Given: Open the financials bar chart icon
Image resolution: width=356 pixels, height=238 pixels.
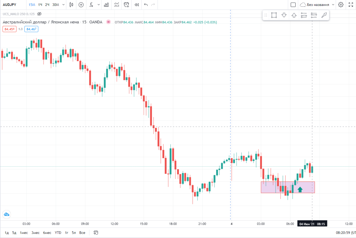Looking at the screenshot, I should click(x=106, y=4).
